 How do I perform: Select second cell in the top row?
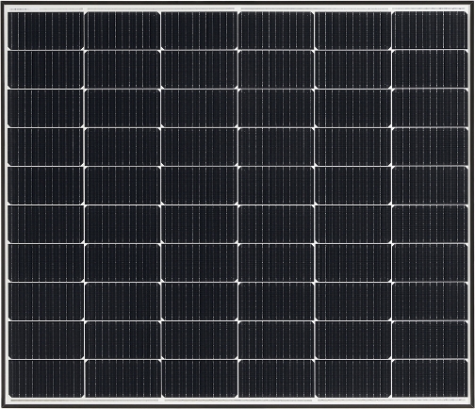pyautogui.click(x=123, y=30)
